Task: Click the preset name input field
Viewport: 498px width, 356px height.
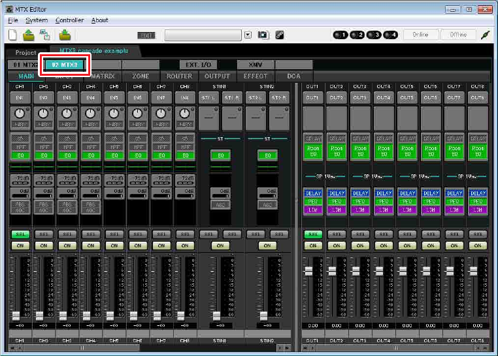Action: pyautogui.click(x=203, y=35)
